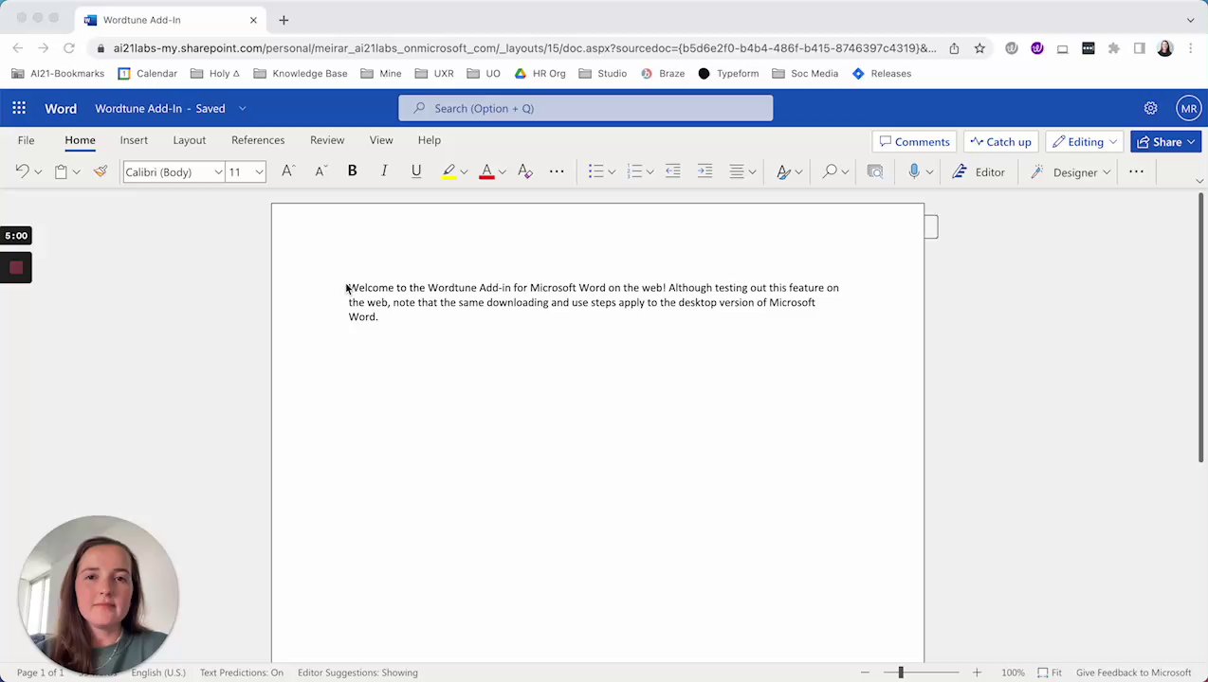The height and width of the screenshot is (682, 1208).
Task: Click Editor Suggestions: Showing status
Action: pos(357,673)
